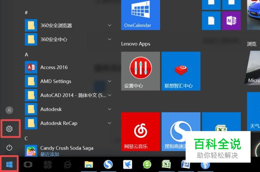
Task: Open the Settings gear in Start sidebar
Action: tap(9, 129)
